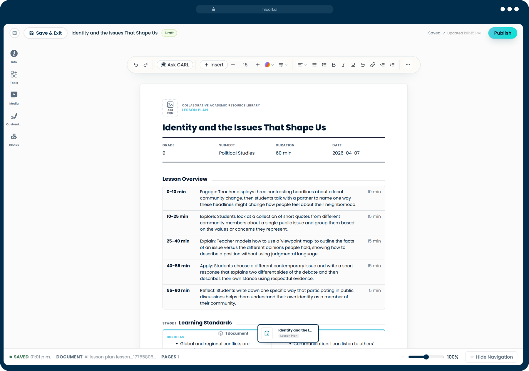Click the font size value 16
The height and width of the screenshot is (371, 529).
[245, 65]
